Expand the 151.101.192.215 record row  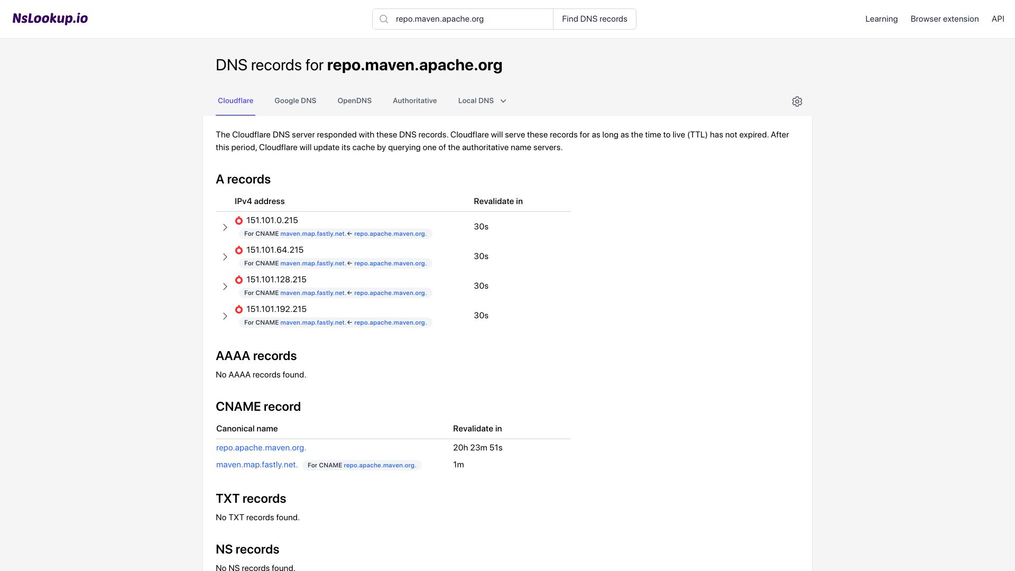click(x=225, y=316)
